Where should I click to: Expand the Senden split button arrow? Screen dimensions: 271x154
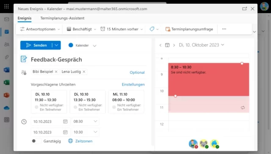click(x=56, y=45)
